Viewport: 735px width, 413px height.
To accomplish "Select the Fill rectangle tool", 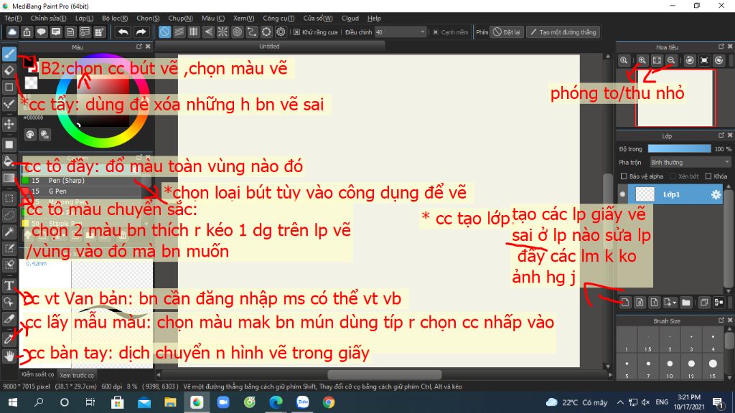I will click(9, 145).
